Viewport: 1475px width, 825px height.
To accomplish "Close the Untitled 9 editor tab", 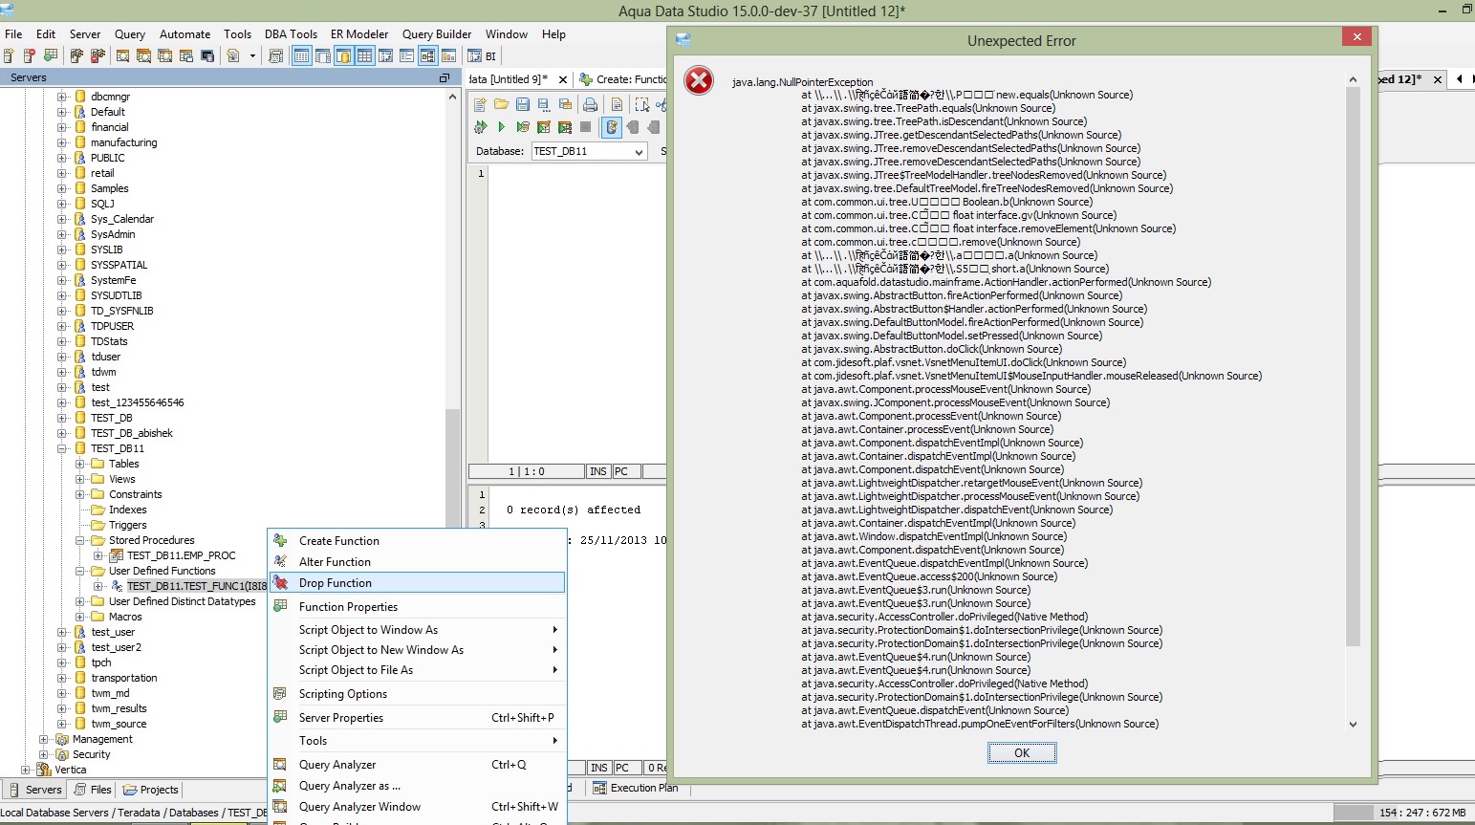I will pyautogui.click(x=563, y=79).
